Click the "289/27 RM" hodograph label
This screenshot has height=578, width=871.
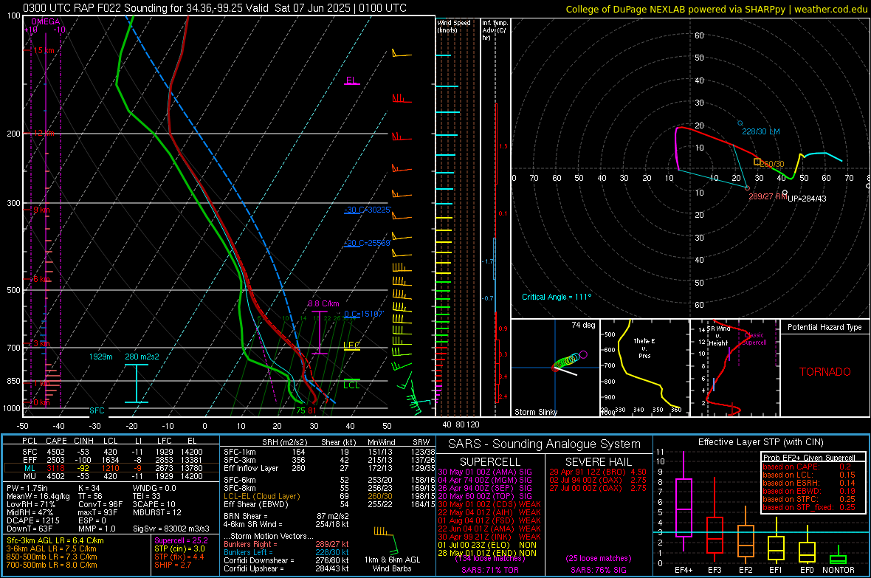click(768, 196)
